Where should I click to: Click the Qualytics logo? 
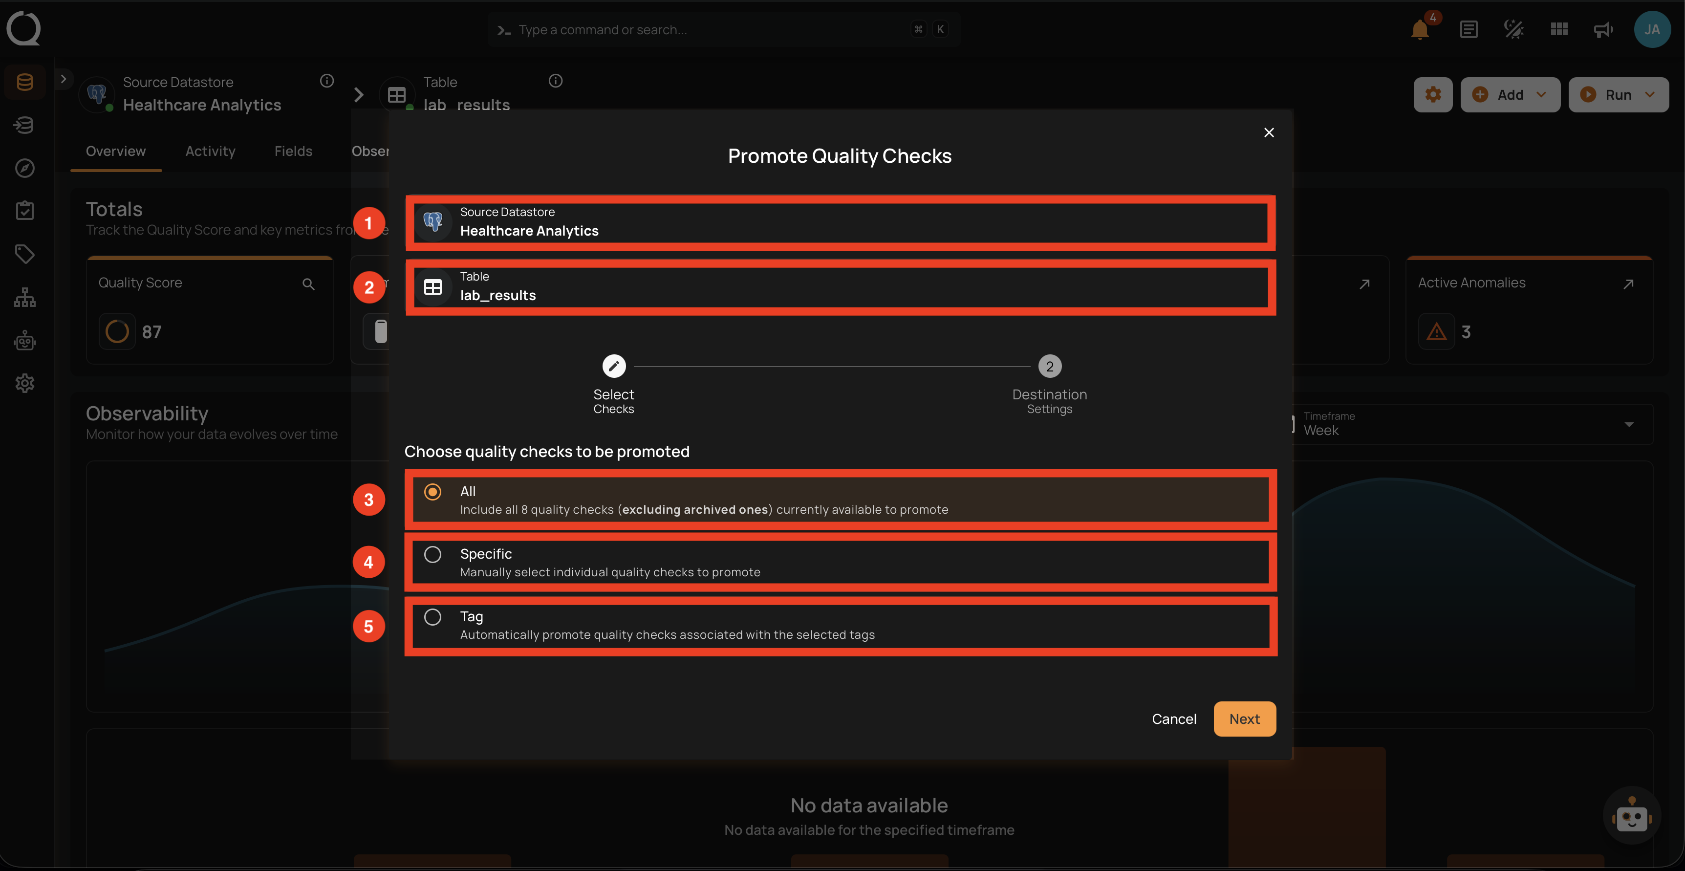[x=23, y=29]
